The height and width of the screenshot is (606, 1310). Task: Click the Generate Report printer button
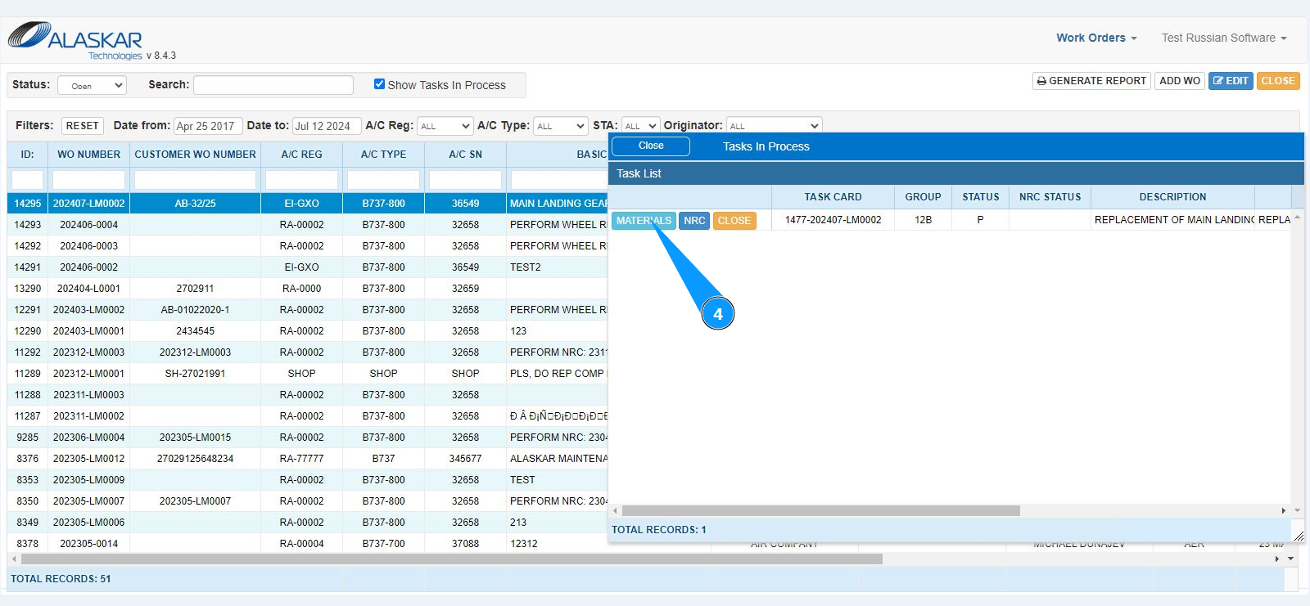coord(1091,81)
